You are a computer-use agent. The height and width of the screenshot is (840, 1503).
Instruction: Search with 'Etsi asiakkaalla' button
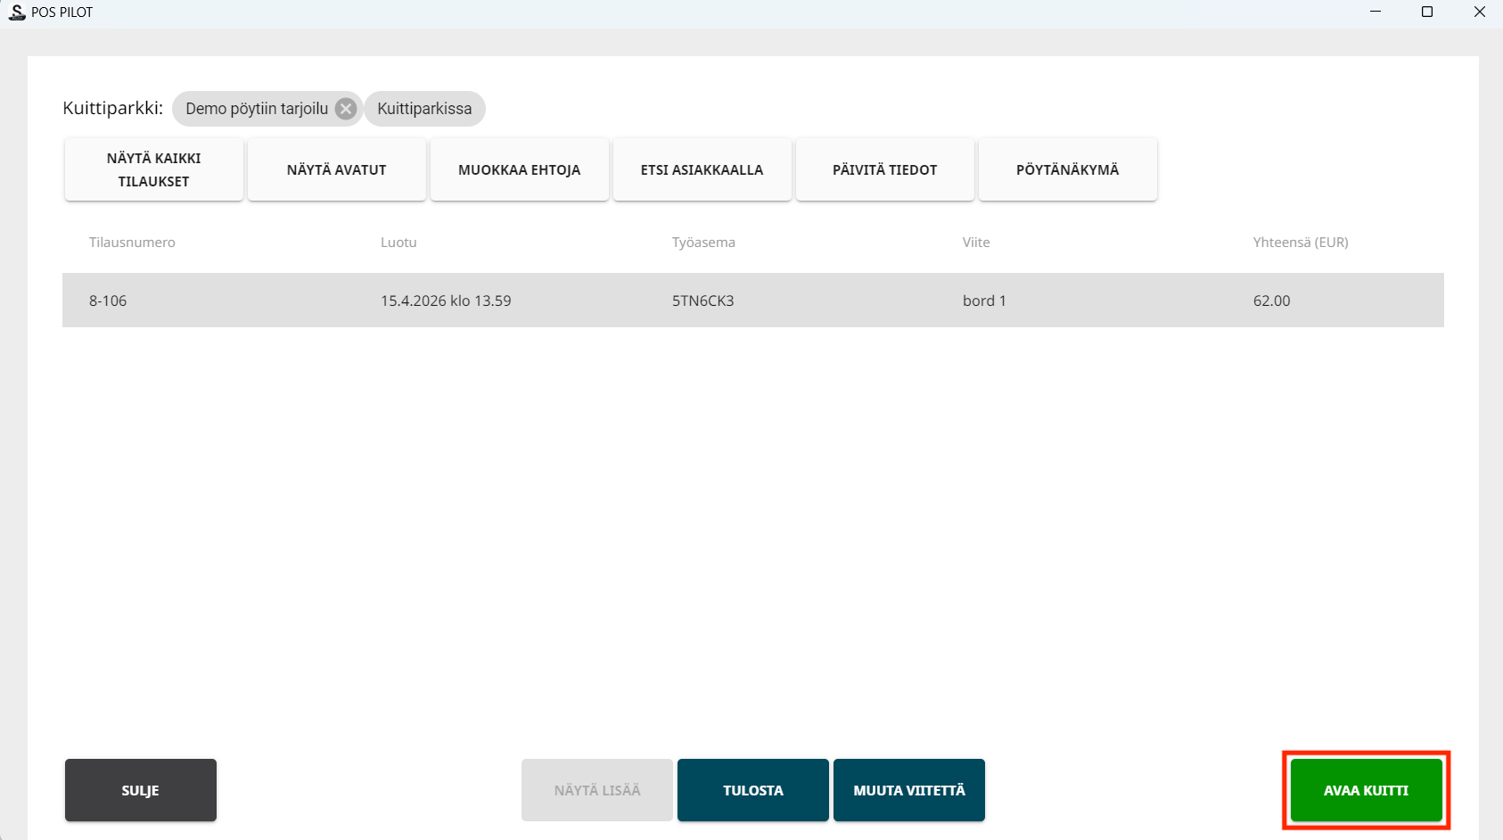(x=702, y=169)
